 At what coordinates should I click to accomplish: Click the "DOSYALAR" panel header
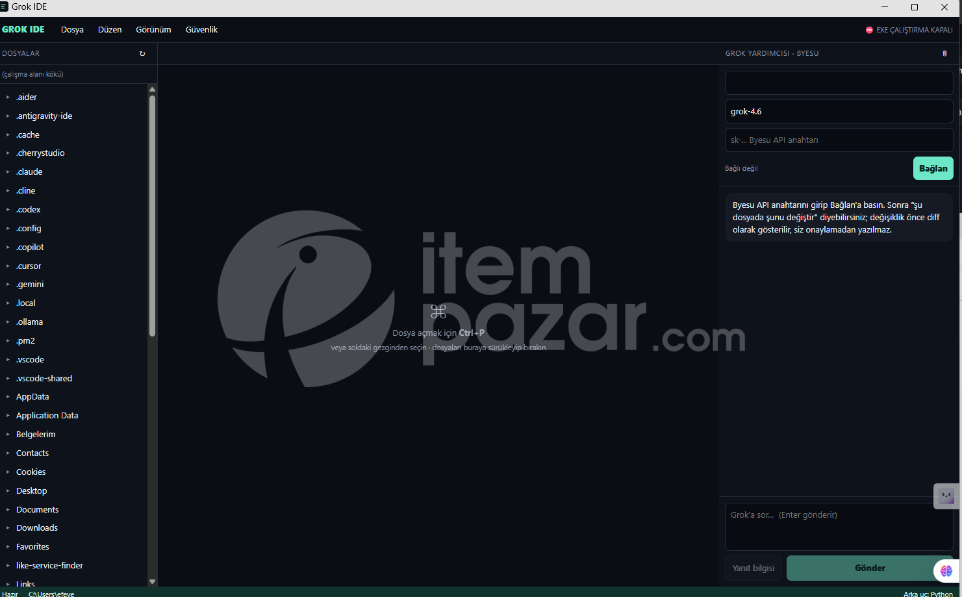coord(21,53)
